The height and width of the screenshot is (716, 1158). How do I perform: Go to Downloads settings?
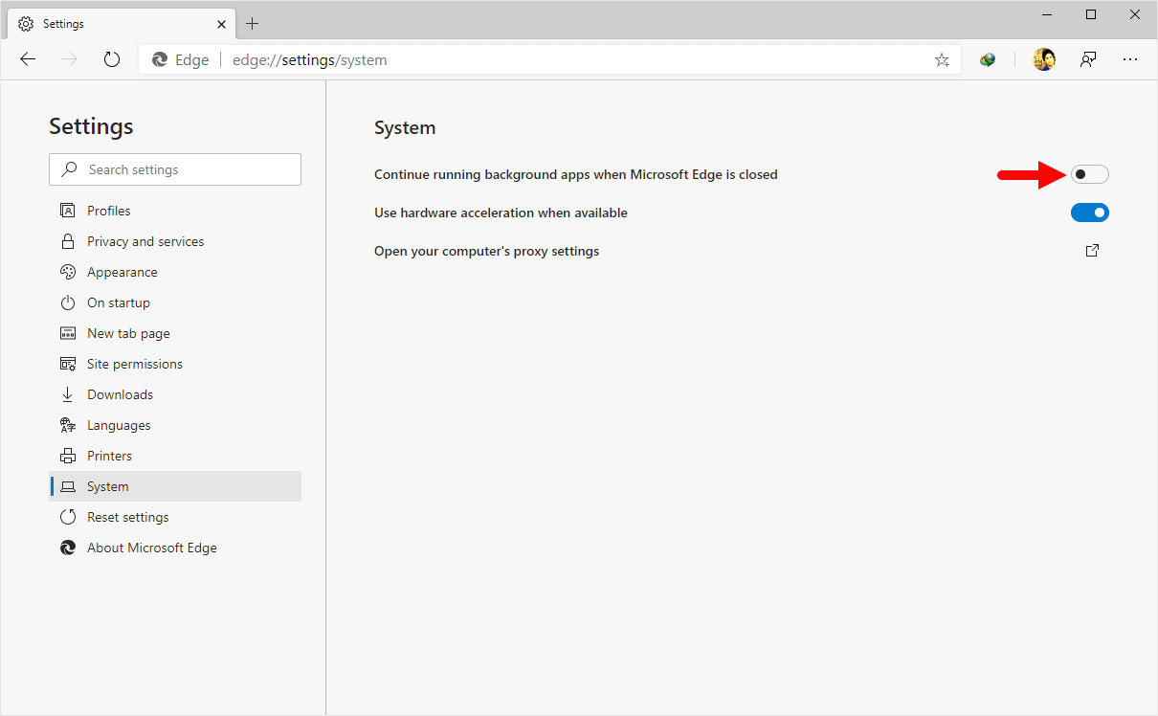[175, 394]
